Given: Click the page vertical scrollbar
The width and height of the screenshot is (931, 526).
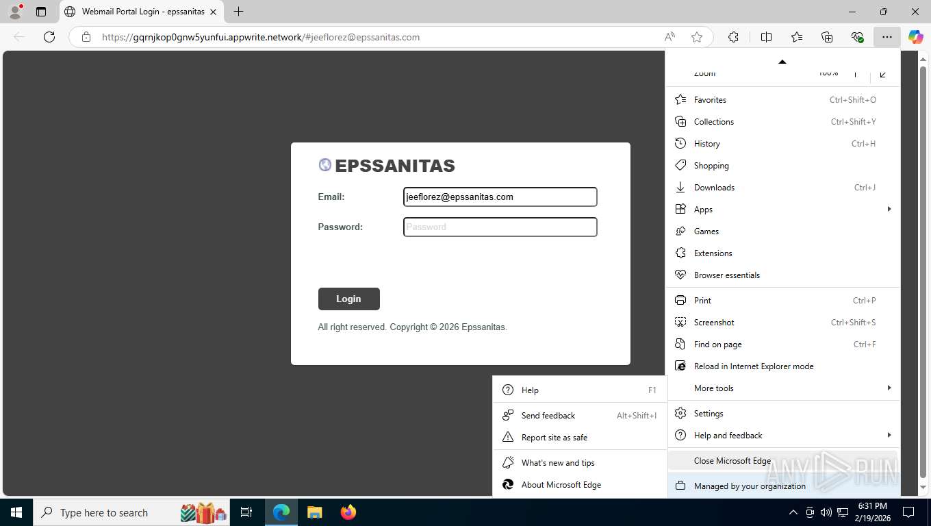Looking at the screenshot, I should point(923,274).
